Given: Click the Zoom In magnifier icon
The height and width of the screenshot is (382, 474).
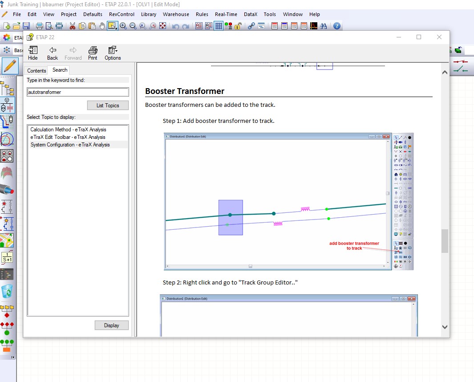Looking at the screenshot, I should 123,26.
